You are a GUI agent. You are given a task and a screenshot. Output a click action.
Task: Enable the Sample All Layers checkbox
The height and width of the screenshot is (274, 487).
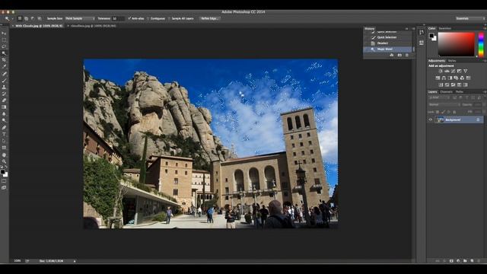tap(169, 18)
